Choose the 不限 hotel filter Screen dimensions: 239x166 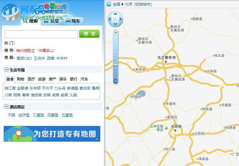[x=12, y=115]
